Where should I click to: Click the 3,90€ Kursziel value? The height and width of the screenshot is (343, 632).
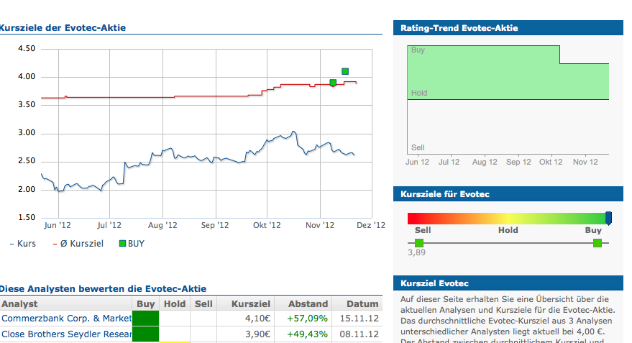[x=257, y=334]
